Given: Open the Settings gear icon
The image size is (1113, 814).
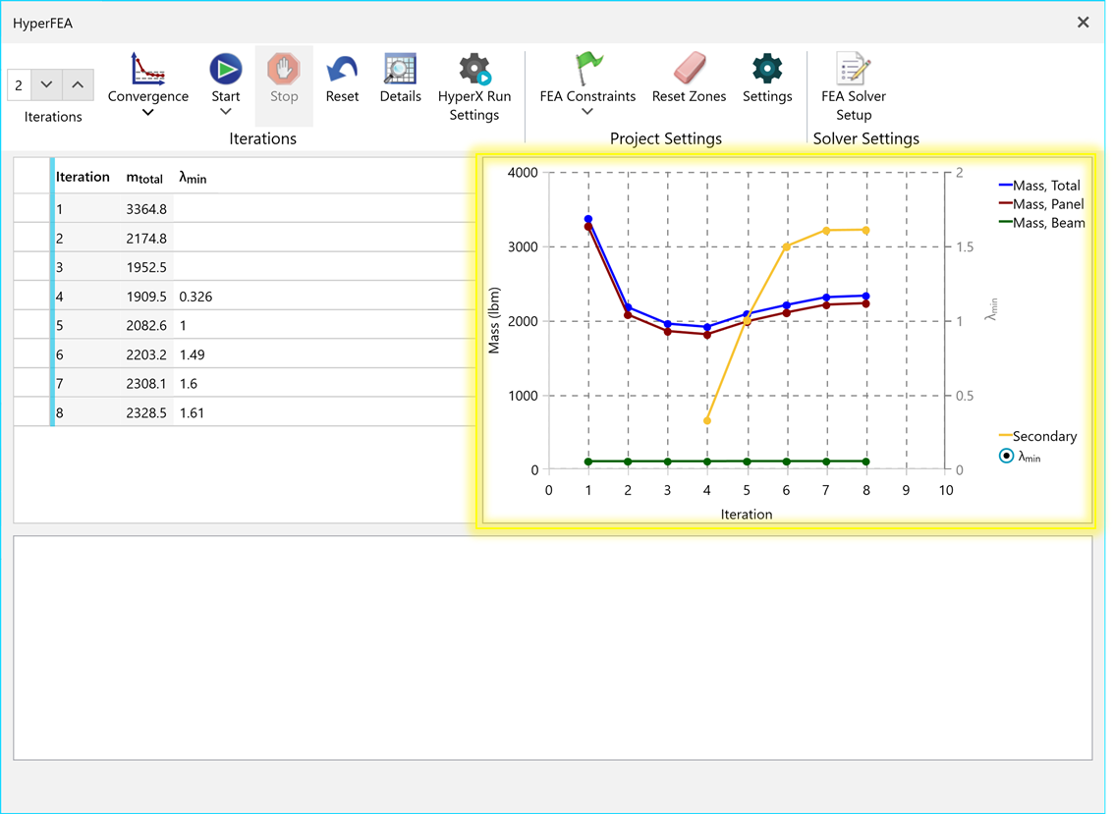Looking at the screenshot, I should pyautogui.click(x=767, y=69).
